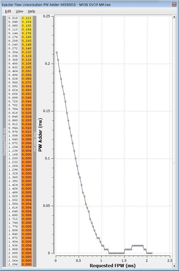
Task: Select the PW Adder cell 0.084
Action: (x=26, y=75)
